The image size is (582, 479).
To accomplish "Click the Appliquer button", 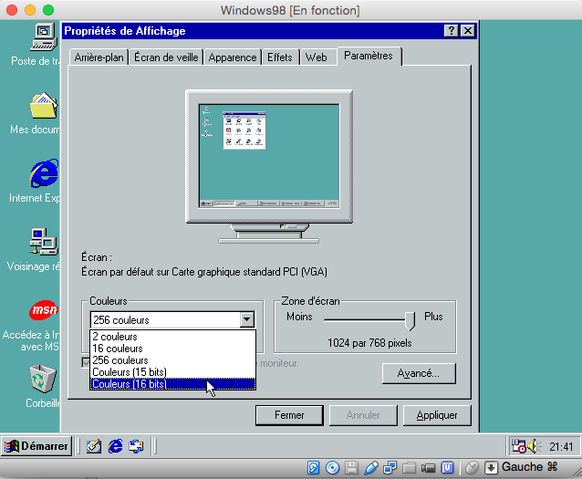I will coord(437,415).
